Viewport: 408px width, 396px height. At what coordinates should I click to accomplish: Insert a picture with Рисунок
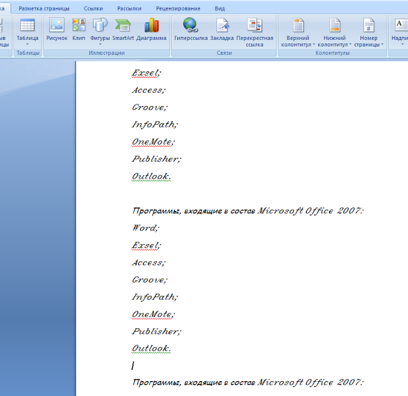(57, 30)
